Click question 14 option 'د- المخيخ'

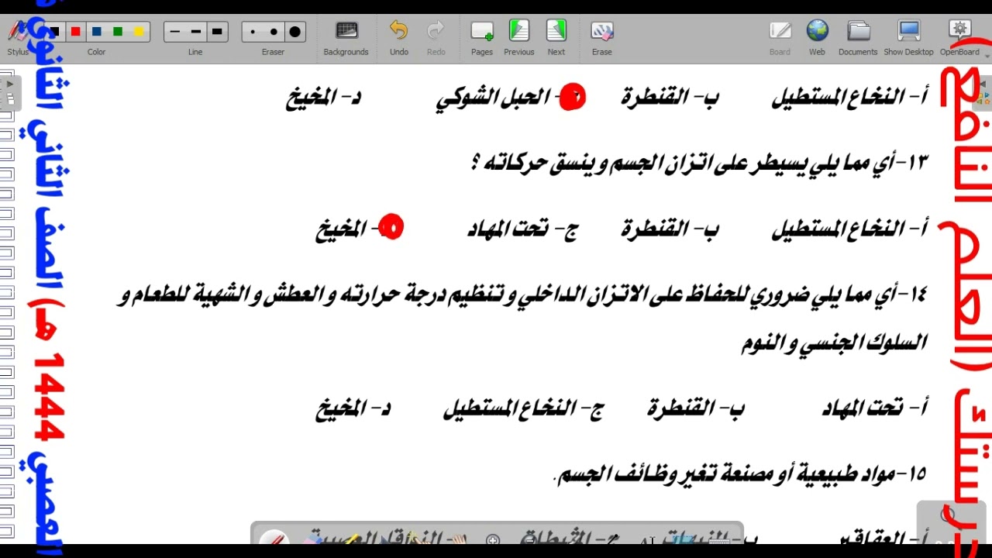coord(353,408)
